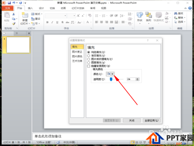Click the 0% transparency input field

(x=132, y=79)
